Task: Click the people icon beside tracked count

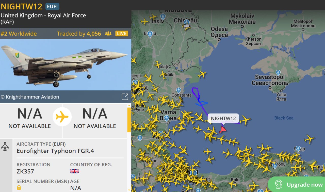Action: pyautogui.click(x=108, y=34)
